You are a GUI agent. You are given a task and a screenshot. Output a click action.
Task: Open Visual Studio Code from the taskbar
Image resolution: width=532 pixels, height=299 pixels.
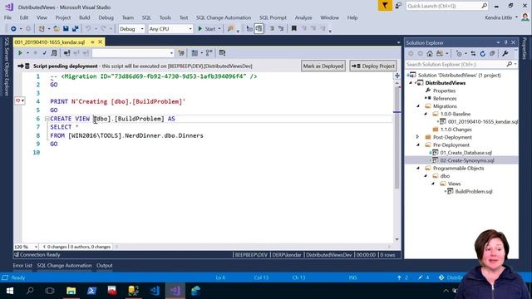click(155, 291)
